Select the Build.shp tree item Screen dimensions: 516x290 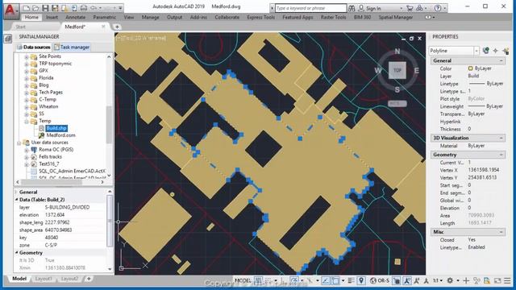[56, 128]
